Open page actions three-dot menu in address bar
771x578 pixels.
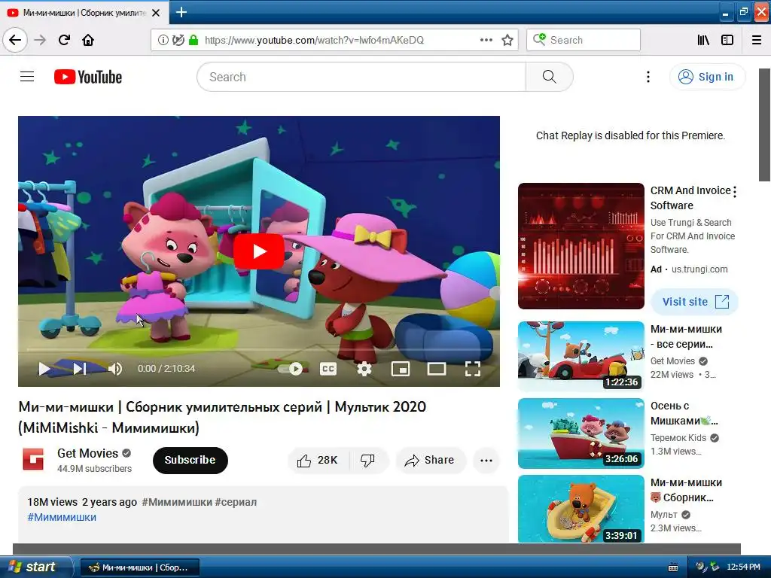[486, 40]
